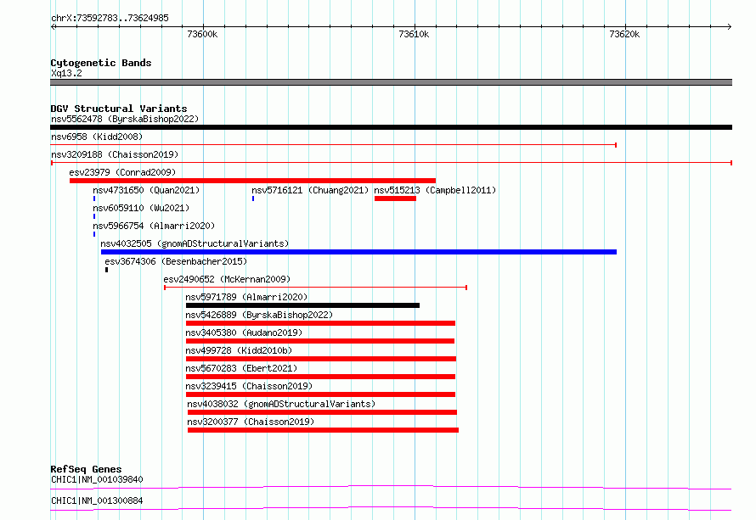Click the nsv5716121 (Chuang2021) label

tap(310, 190)
